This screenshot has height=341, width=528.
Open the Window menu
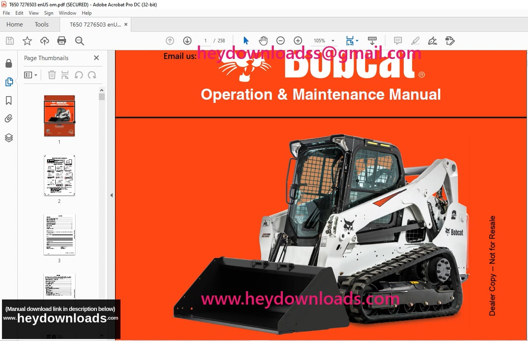(x=68, y=13)
